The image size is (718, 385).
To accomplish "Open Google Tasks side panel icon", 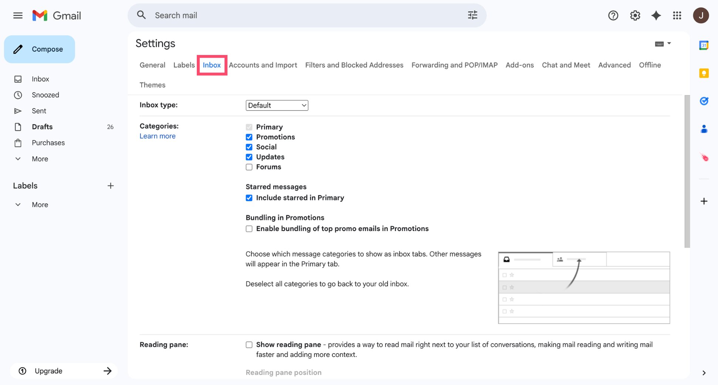I will click(x=704, y=101).
